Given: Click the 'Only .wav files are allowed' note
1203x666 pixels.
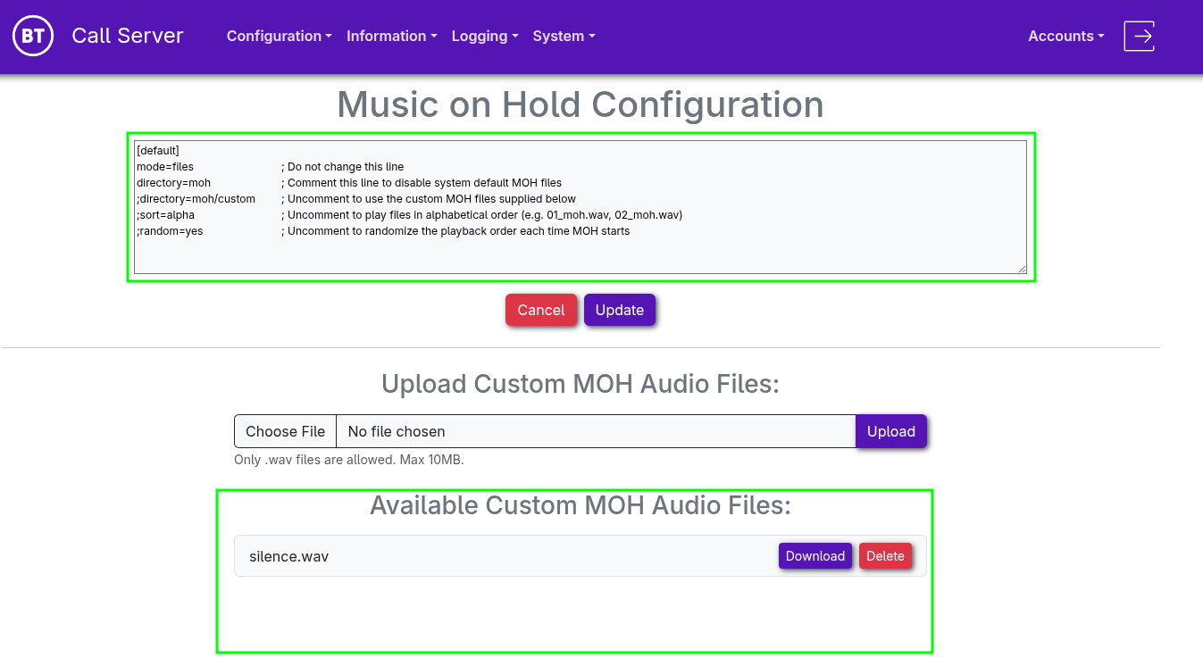Looking at the screenshot, I should click(349, 460).
